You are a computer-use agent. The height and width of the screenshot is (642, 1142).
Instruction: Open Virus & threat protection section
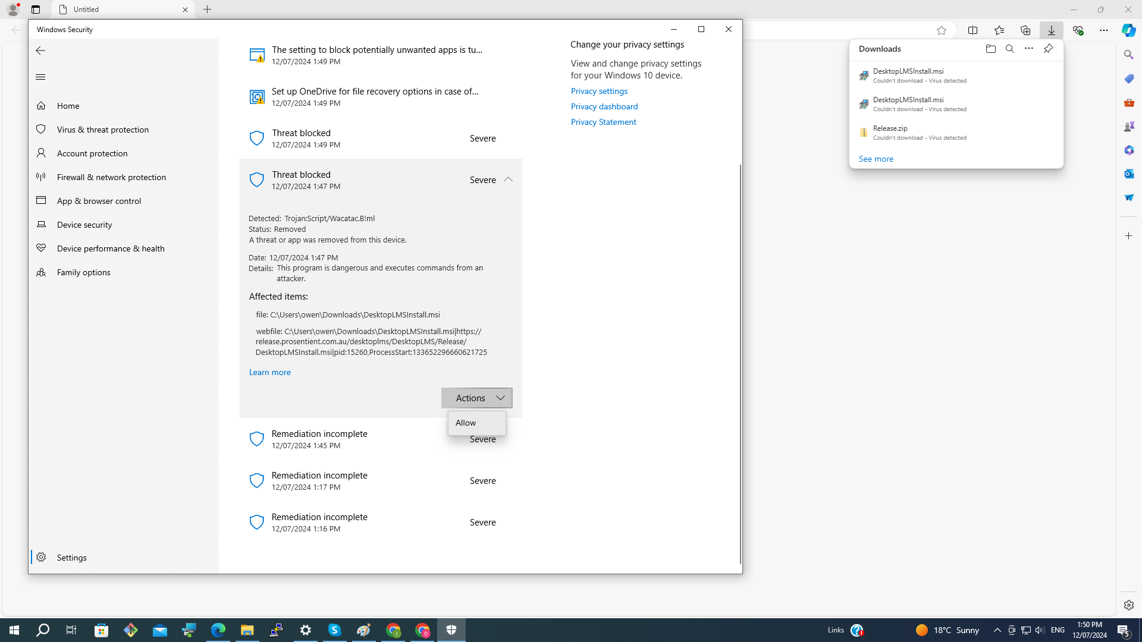(x=124, y=130)
